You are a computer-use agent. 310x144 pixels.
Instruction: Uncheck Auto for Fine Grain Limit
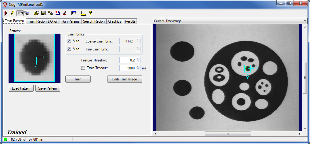pos(69,49)
